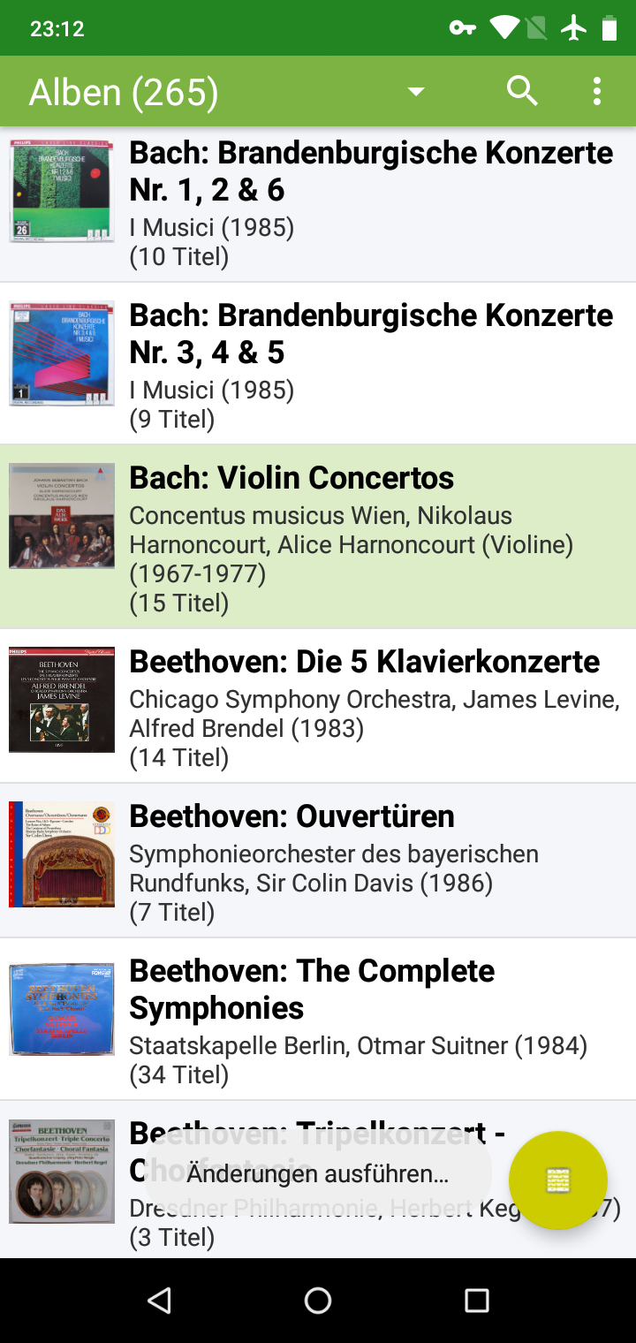Open the three-dot overflow menu
636x1343 pixels.
pos(597,91)
